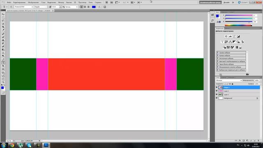Select the Clone Stamp tool

3,40
